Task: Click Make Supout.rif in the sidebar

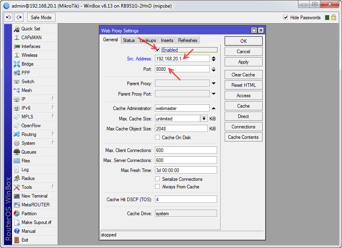Action: (35, 222)
